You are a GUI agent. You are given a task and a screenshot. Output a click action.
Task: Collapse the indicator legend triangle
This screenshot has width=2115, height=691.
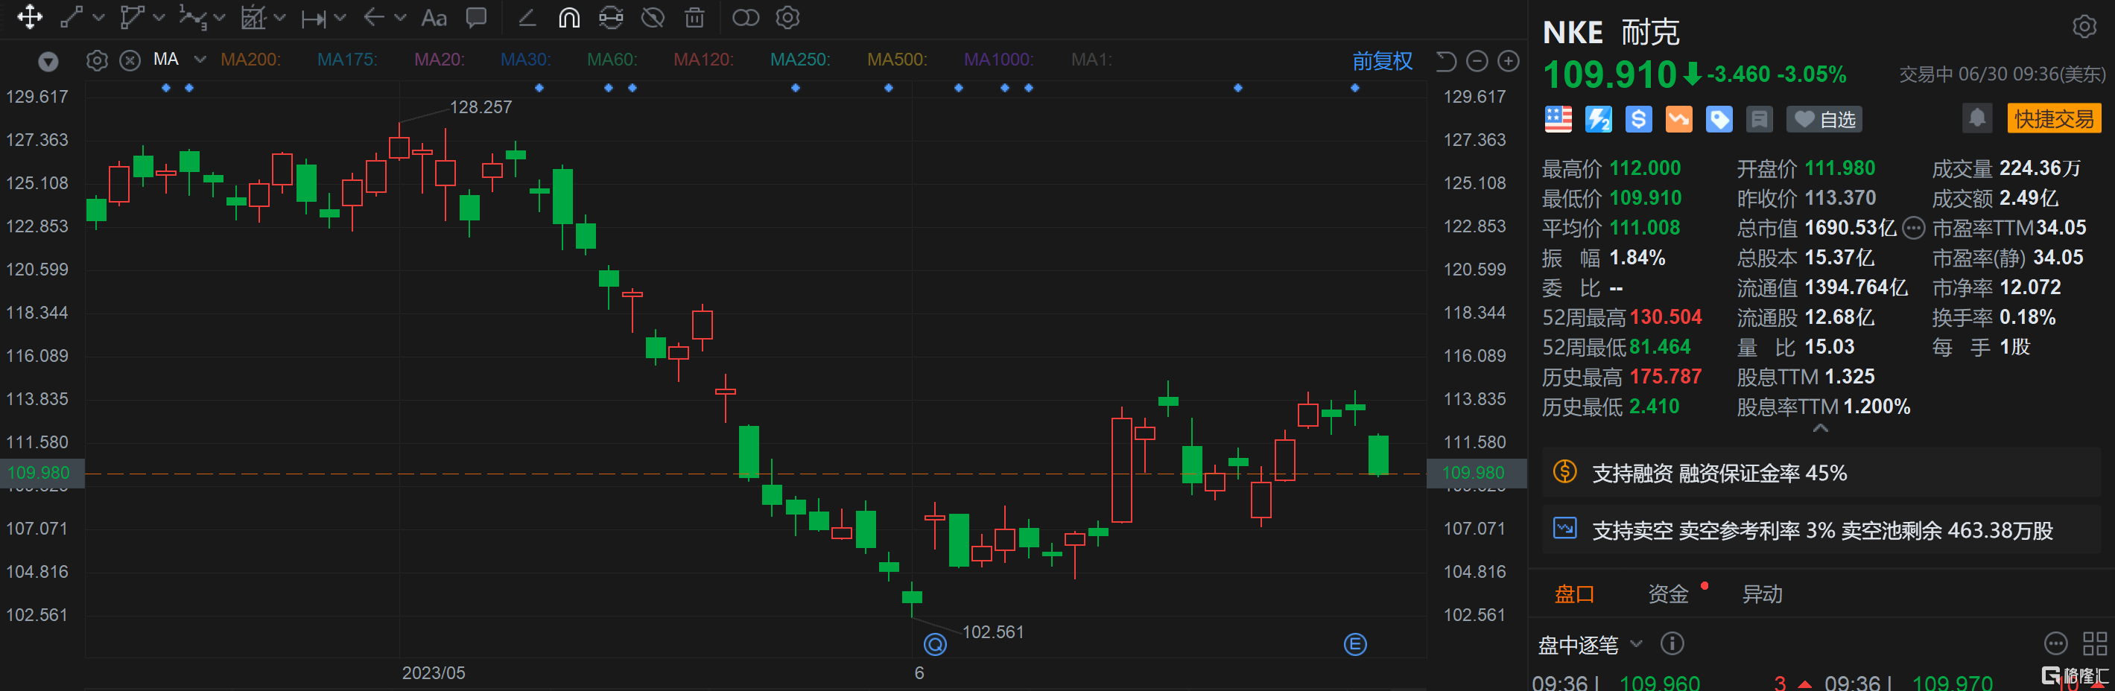[48, 61]
